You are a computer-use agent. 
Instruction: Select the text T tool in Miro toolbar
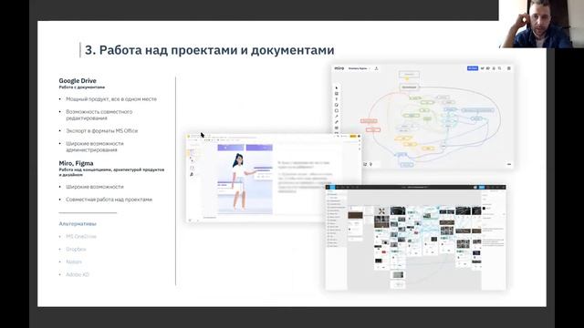click(337, 99)
